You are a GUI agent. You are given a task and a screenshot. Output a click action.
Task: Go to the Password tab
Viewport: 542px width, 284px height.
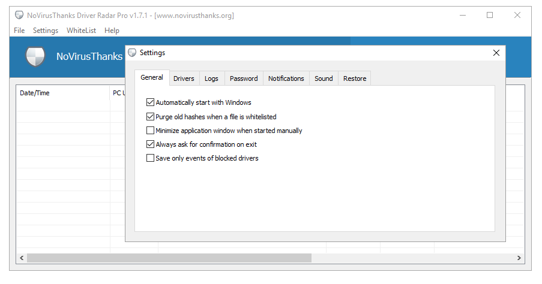tap(244, 78)
